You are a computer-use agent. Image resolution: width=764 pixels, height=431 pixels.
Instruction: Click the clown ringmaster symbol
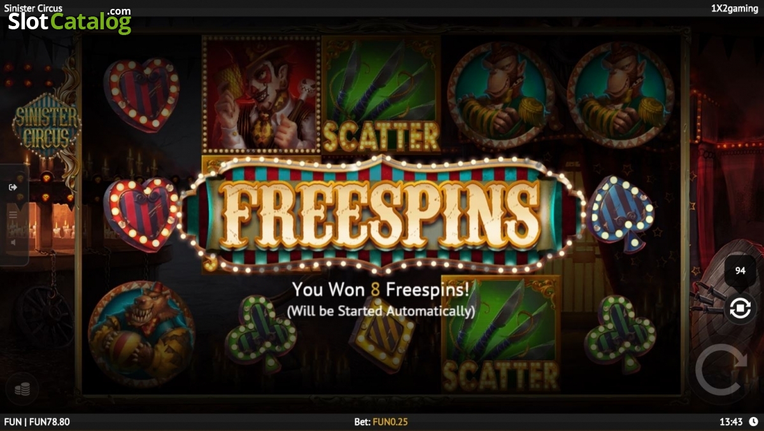click(x=261, y=94)
